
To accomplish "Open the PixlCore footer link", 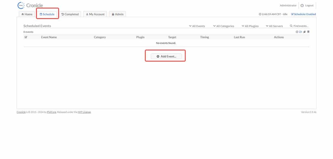I will pos(52,112).
